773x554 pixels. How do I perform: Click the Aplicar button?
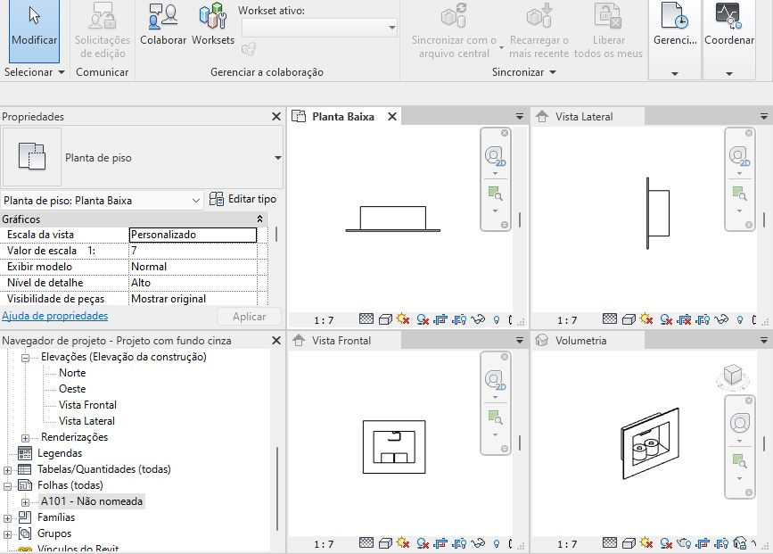pos(249,317)
